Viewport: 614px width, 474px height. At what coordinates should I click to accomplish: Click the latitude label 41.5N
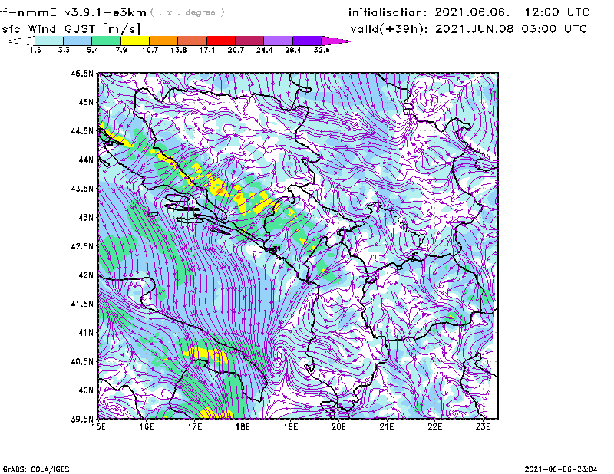[x=82, y=304]
